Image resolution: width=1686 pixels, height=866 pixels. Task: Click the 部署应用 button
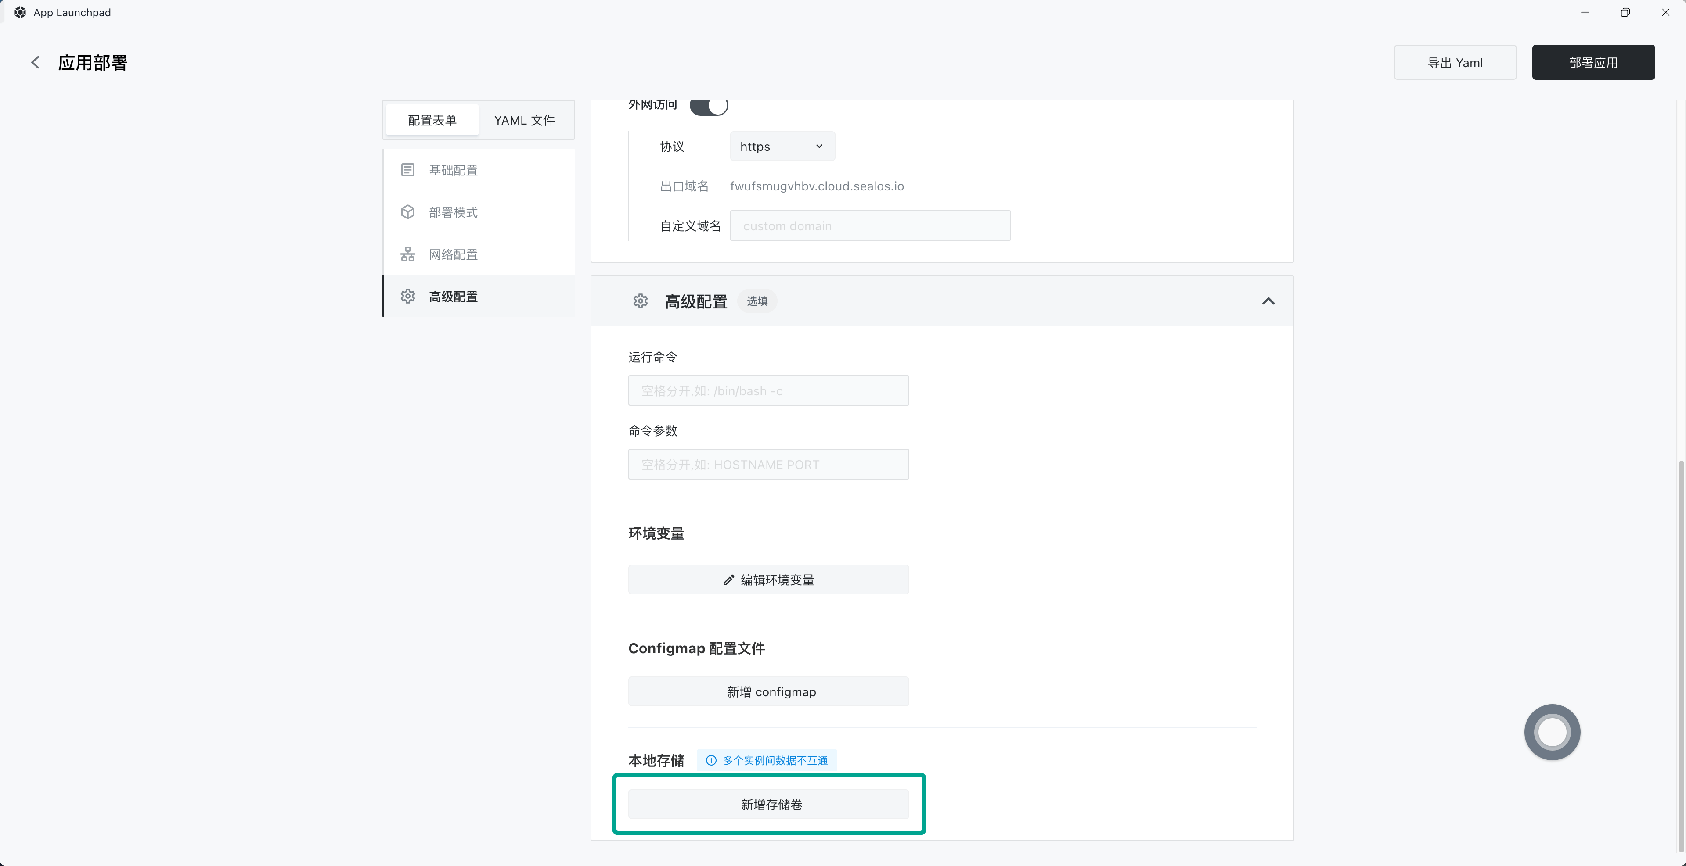point(1593,62)
